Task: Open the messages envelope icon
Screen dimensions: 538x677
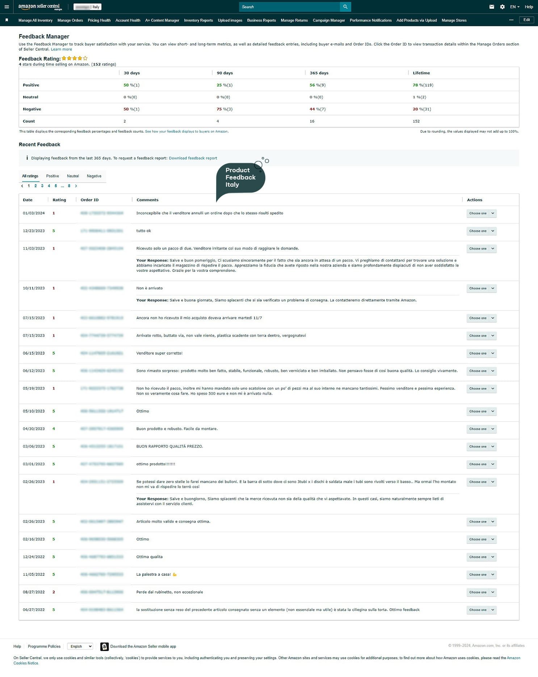Action: (x=491, y=7)
